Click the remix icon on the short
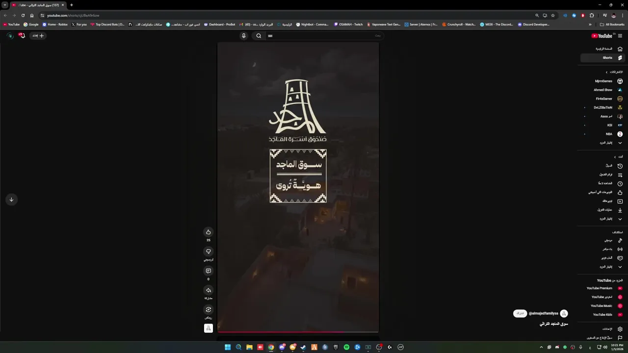 (x=209, y=309)
